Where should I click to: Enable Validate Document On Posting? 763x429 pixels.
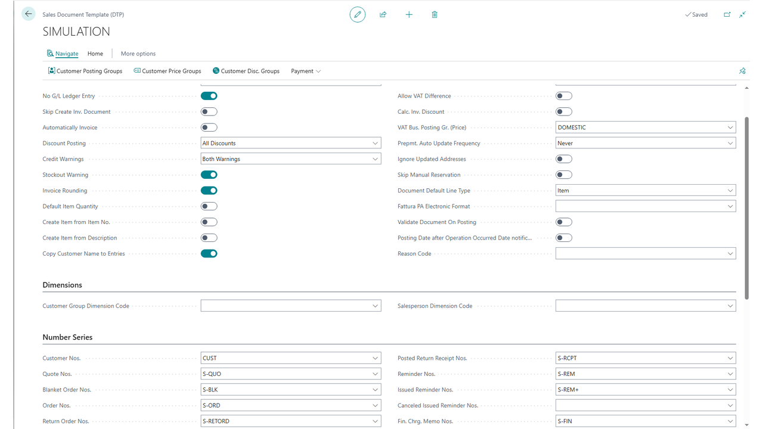564,222
